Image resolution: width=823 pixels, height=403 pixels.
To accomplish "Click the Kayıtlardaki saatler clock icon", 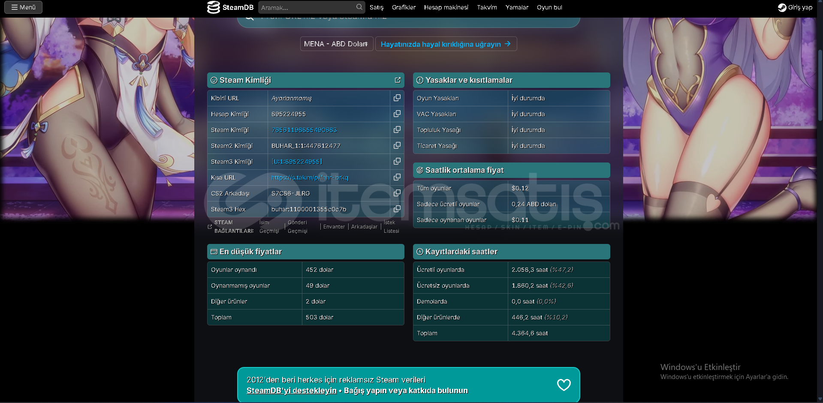I will point(420,252).
